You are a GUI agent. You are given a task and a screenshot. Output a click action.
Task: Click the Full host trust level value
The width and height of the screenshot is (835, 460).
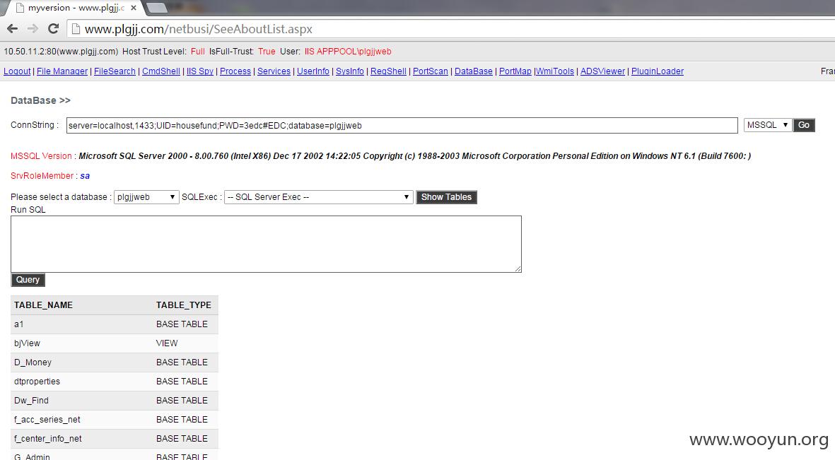(x=197, y=52)
